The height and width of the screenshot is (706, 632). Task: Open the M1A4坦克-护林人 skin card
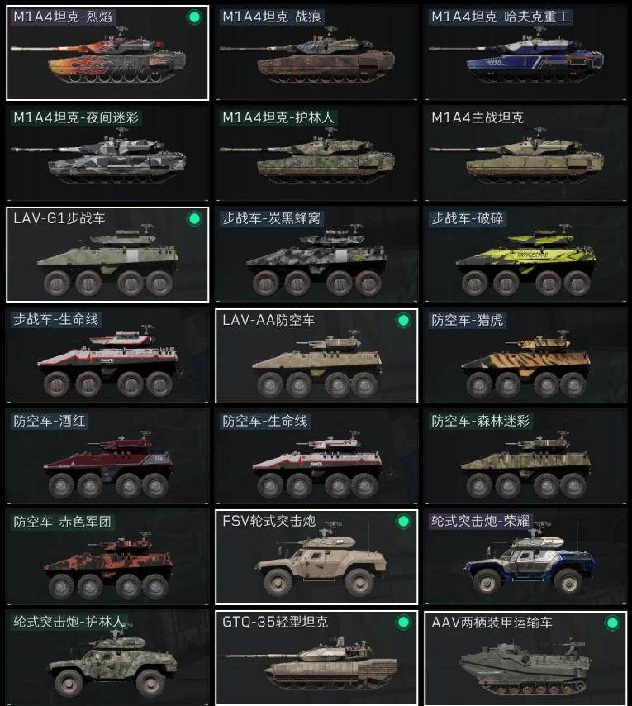[316, 154]
